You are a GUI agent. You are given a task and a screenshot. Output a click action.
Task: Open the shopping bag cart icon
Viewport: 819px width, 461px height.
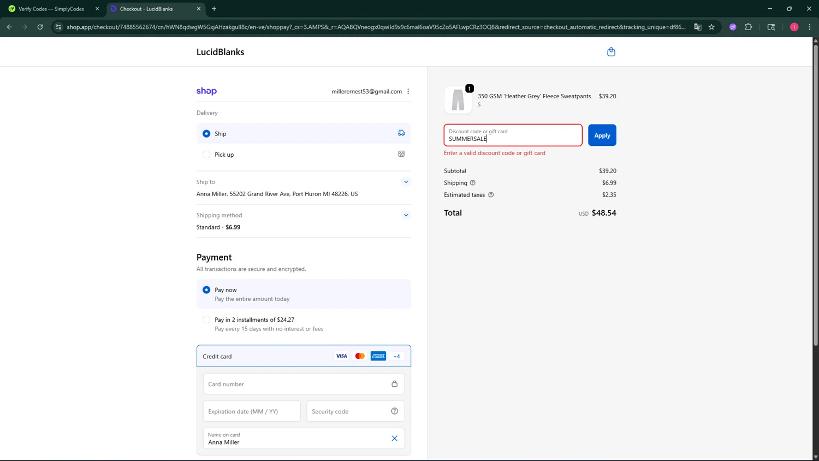point(611,52)
